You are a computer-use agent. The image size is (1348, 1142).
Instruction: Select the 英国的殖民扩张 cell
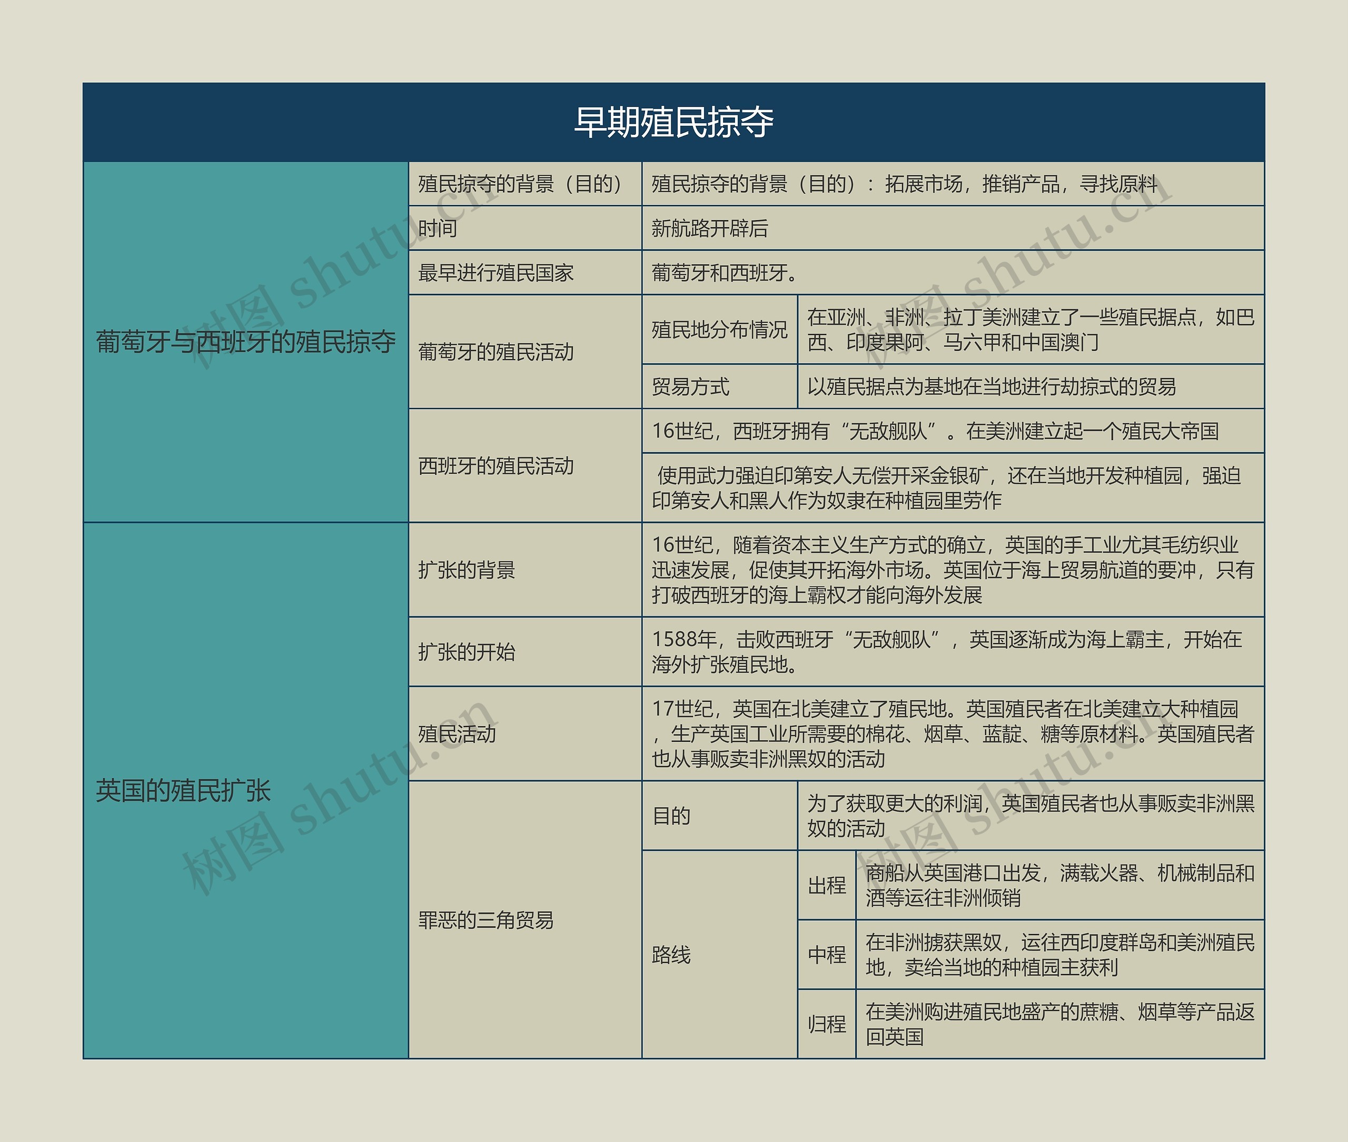(x=246, y=790)
